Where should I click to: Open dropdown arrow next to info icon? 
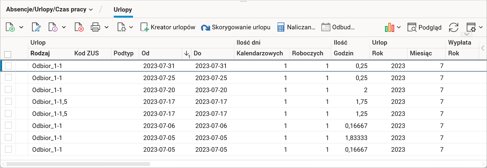tap(64, 27)
